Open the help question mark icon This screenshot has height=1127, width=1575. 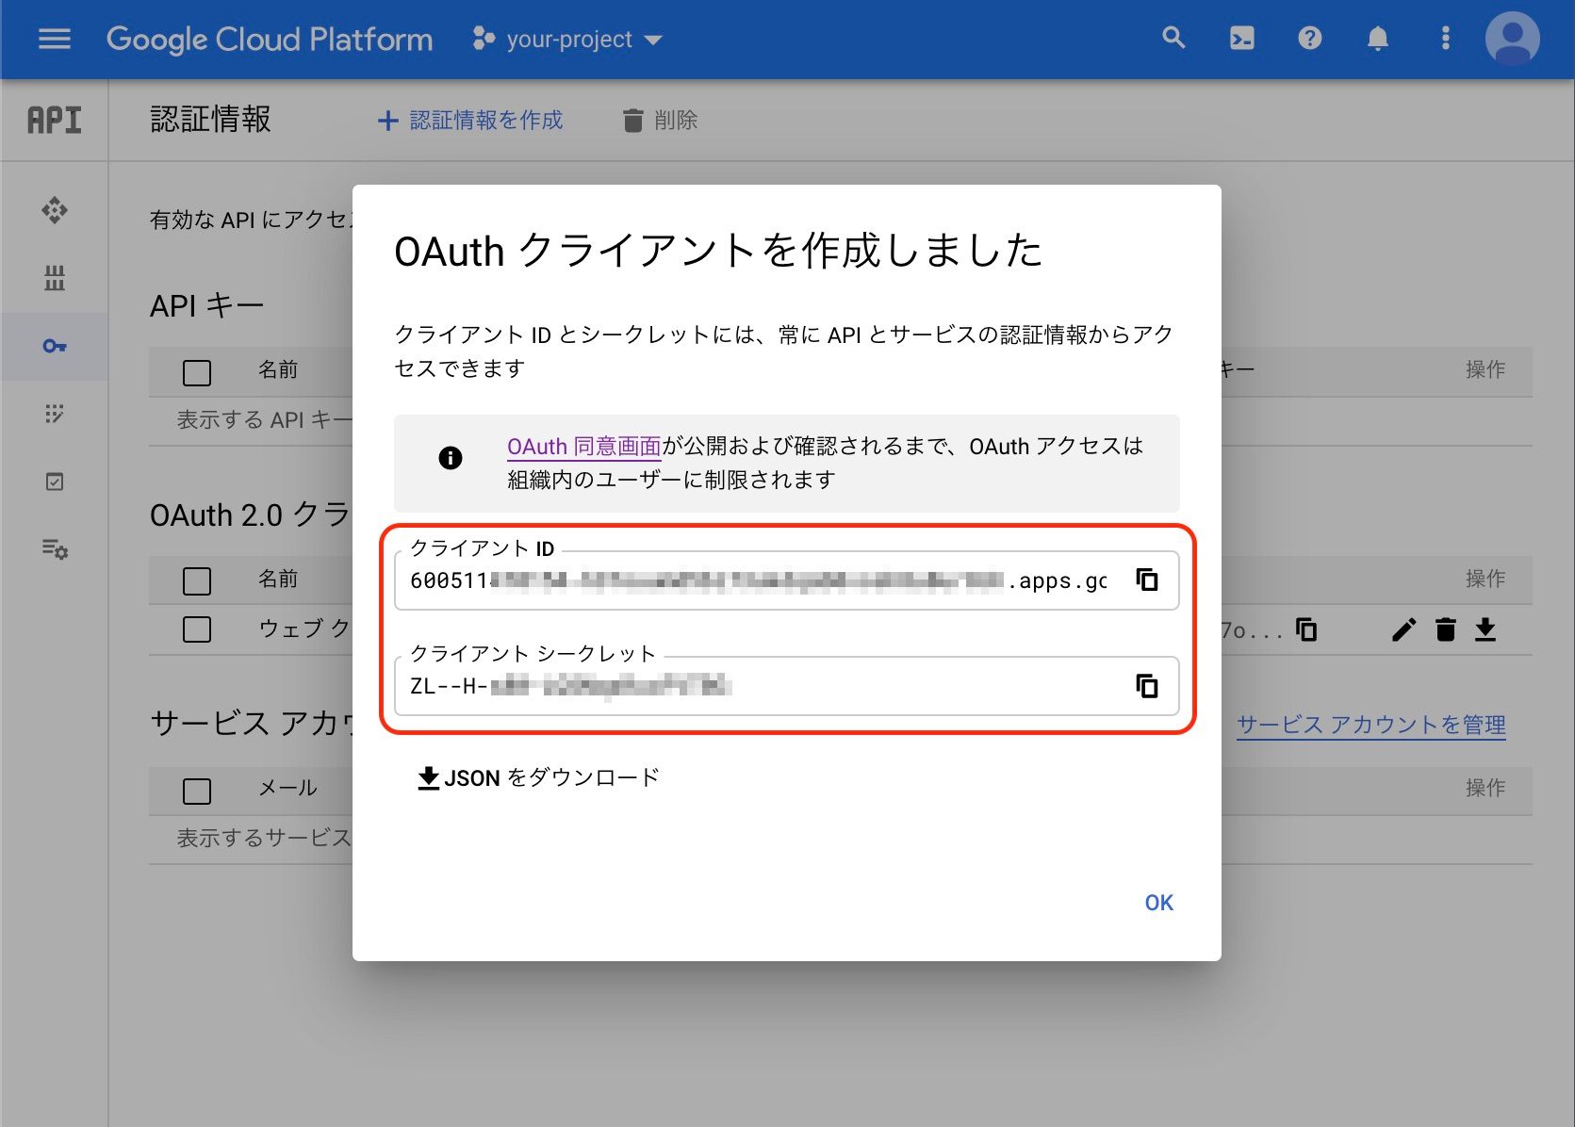(x=1310, y=39)
